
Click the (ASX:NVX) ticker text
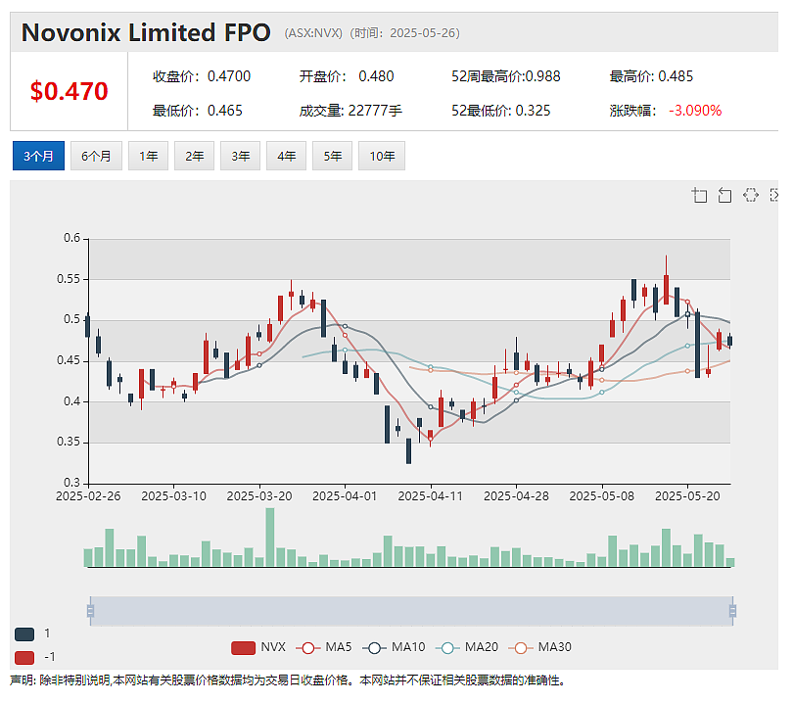click(x=313, y=33)
